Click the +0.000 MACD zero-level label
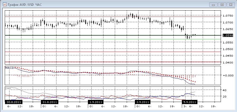The image size is (237, 112). 228,75
